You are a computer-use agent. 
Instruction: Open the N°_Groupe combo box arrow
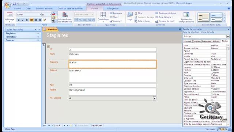[155, 98]
